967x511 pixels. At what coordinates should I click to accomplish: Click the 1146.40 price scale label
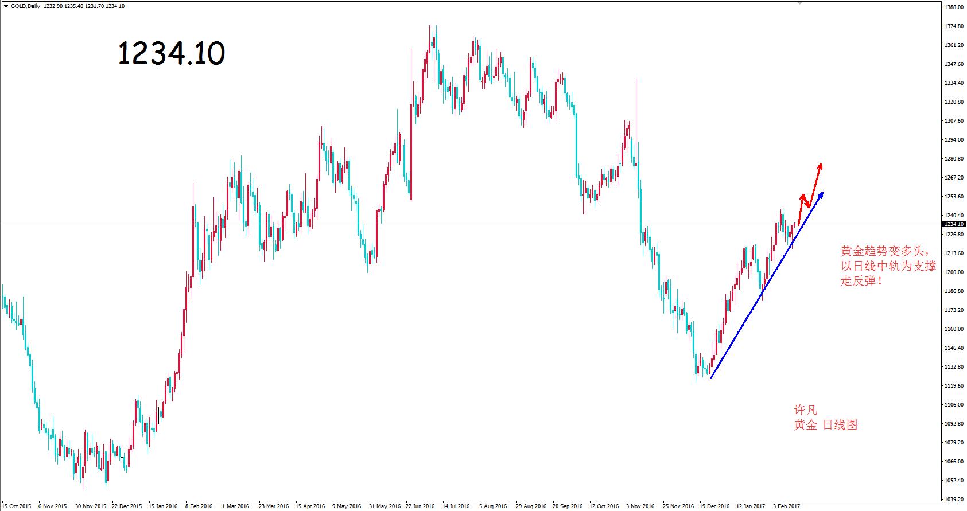tap(953, 348)
